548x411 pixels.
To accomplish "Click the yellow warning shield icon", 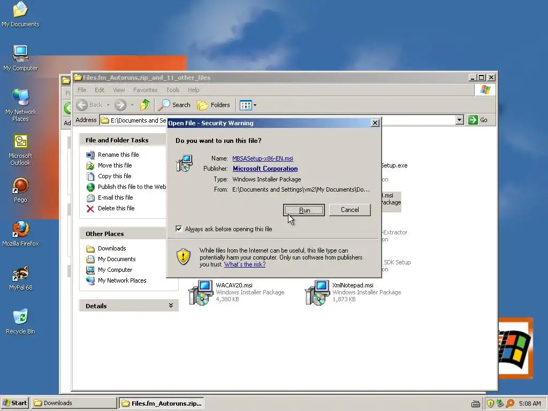I will [183, 256].
